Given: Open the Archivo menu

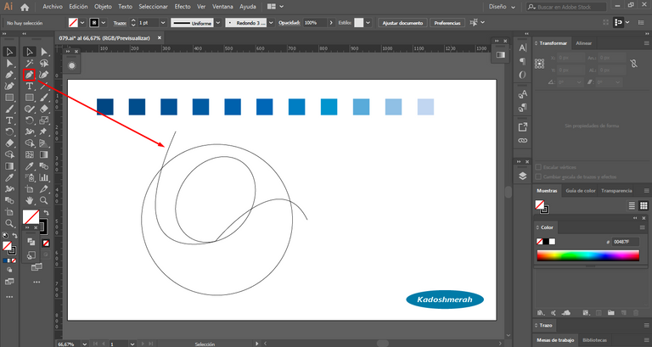Looking at the screenshot, I should click(x=53, y=7).
